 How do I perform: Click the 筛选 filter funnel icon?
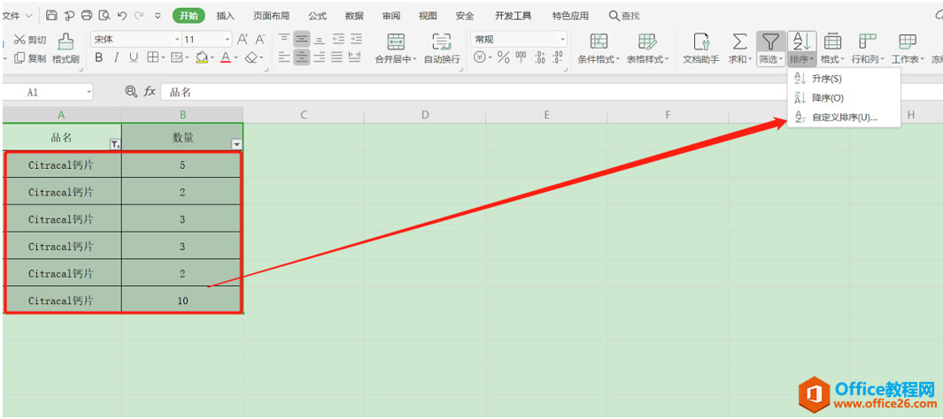(770, 49)
